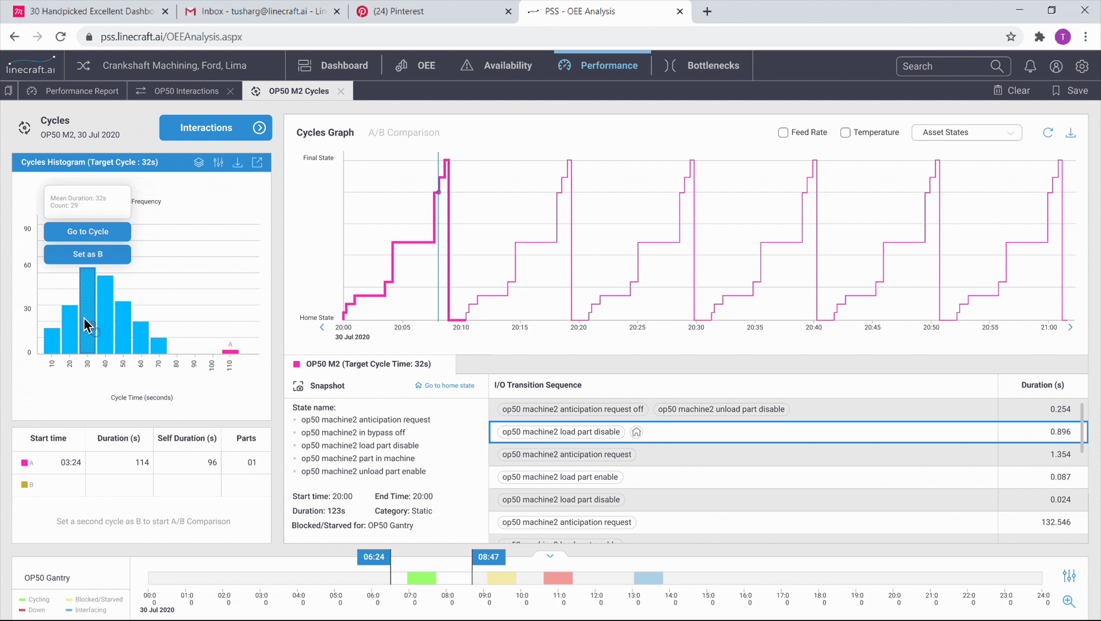Image resolution: width=1101 pixels, height=621 pixels.
Task: Click the OP50 M2 pink legend swatch
Action: point(297,364)
